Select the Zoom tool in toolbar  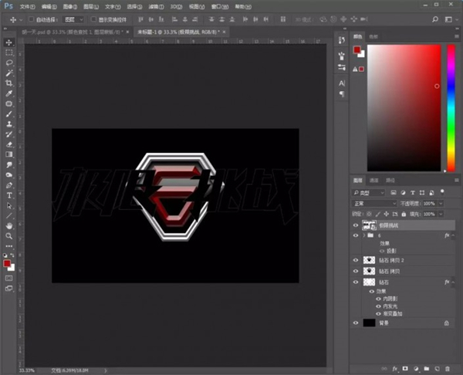[8, 235]
